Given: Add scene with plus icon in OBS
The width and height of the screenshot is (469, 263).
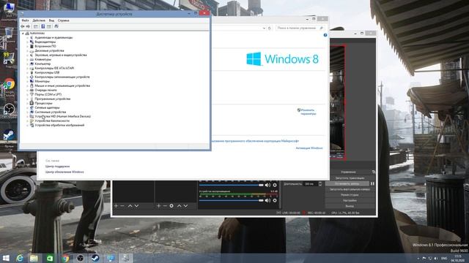Looking at the screenshot, I should pyautogui.click(x=116, y=206).
